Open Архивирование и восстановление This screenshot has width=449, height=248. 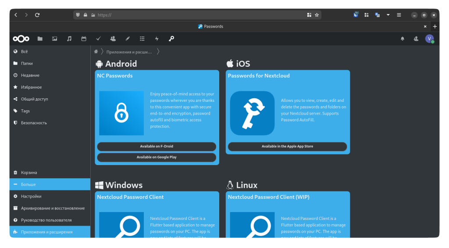pyautogui.click(x=50, y=208)
